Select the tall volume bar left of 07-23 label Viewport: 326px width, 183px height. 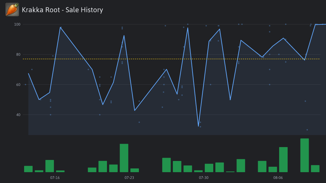[124, 158]
